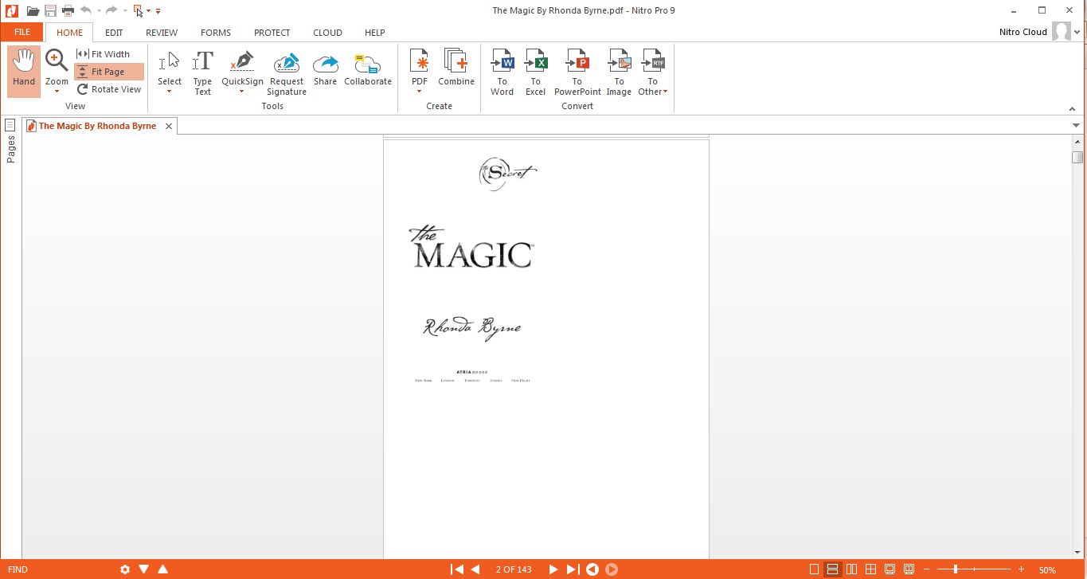Collapse the ribbon with chevron

(x=1072, y=109)
